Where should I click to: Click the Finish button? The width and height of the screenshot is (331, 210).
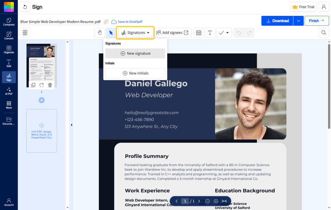pyautogui.click(x=316, y=21)
